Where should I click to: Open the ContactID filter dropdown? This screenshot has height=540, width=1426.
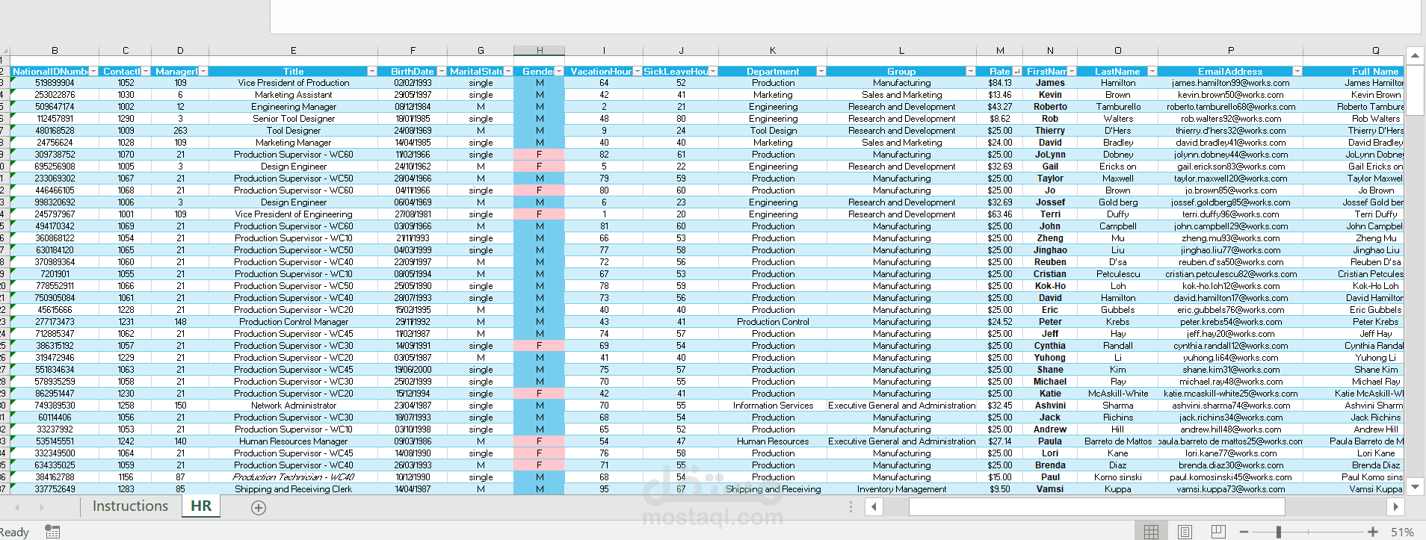[146, 71]
